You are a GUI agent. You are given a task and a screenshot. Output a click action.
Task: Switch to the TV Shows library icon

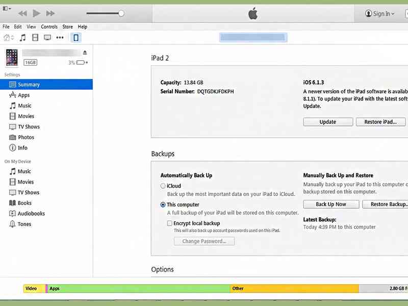point(47,38)
